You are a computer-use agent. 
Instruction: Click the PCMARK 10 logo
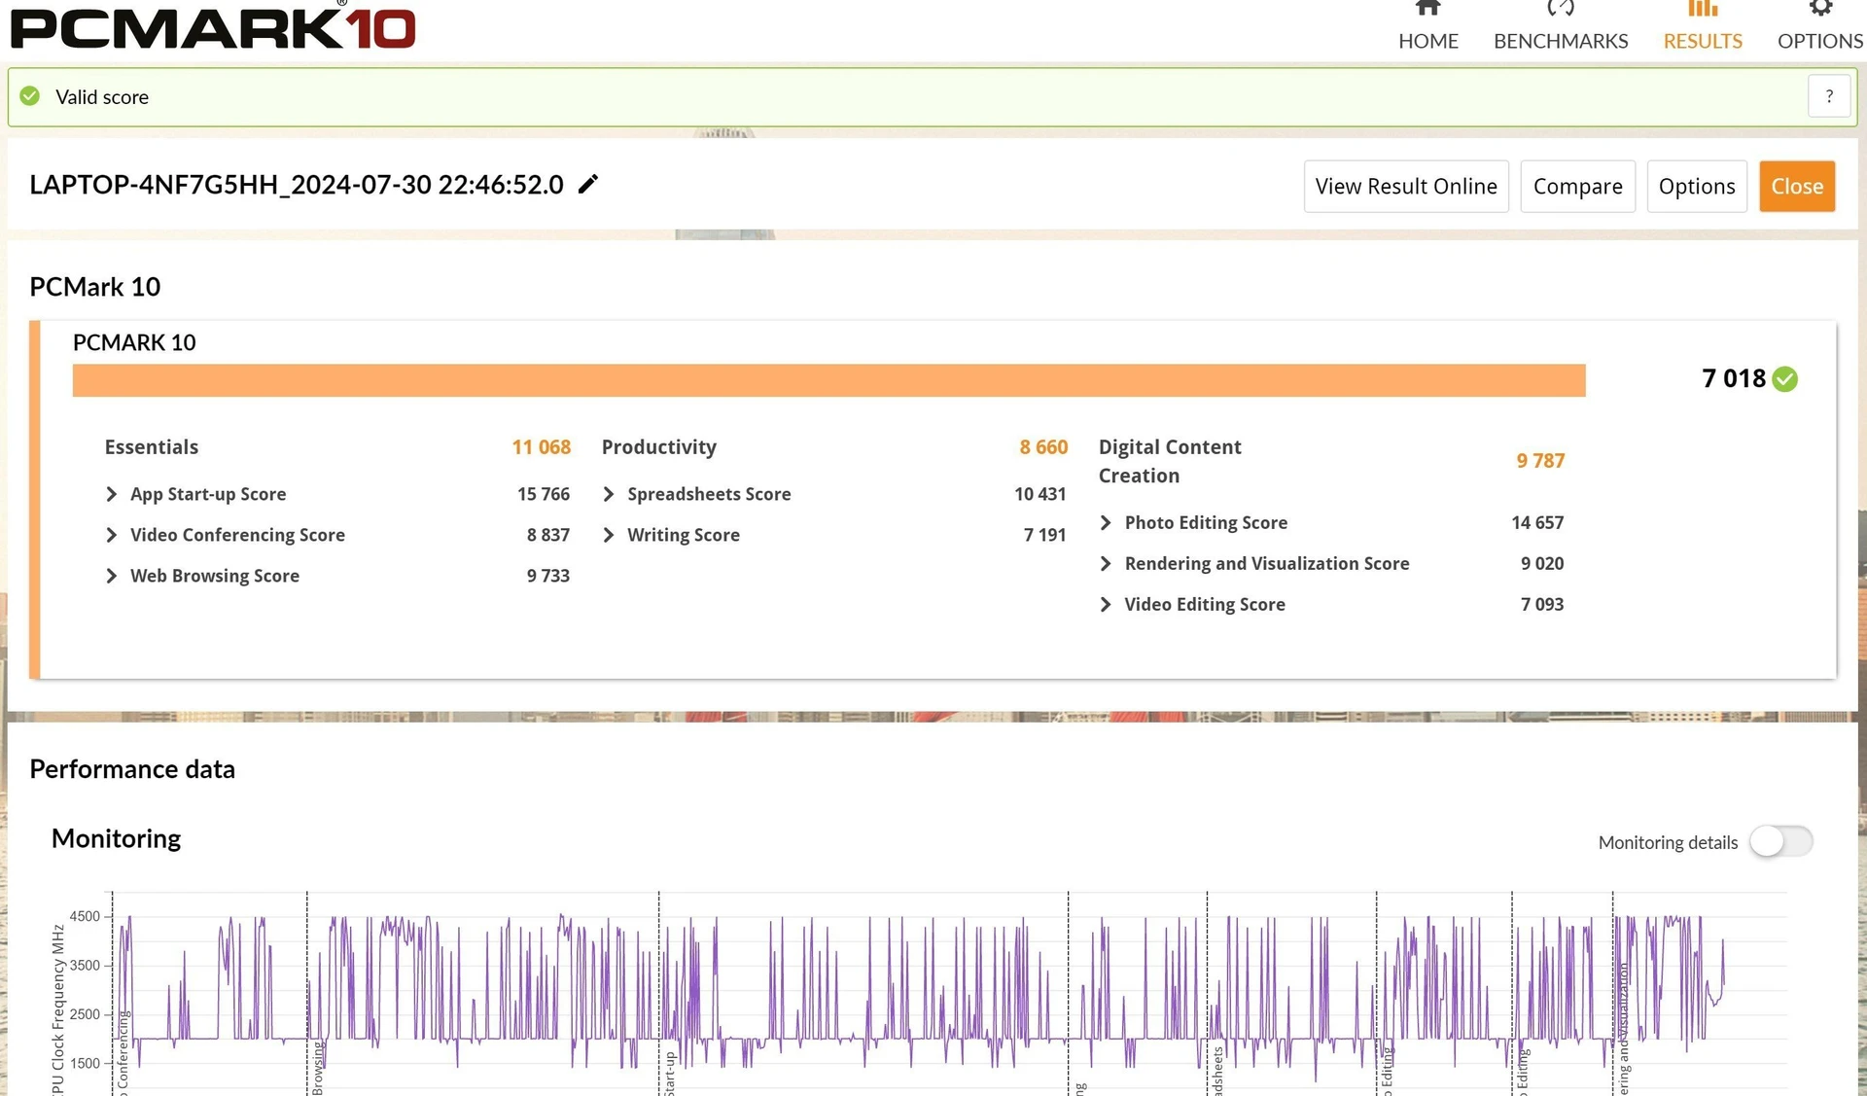[212, 26]
